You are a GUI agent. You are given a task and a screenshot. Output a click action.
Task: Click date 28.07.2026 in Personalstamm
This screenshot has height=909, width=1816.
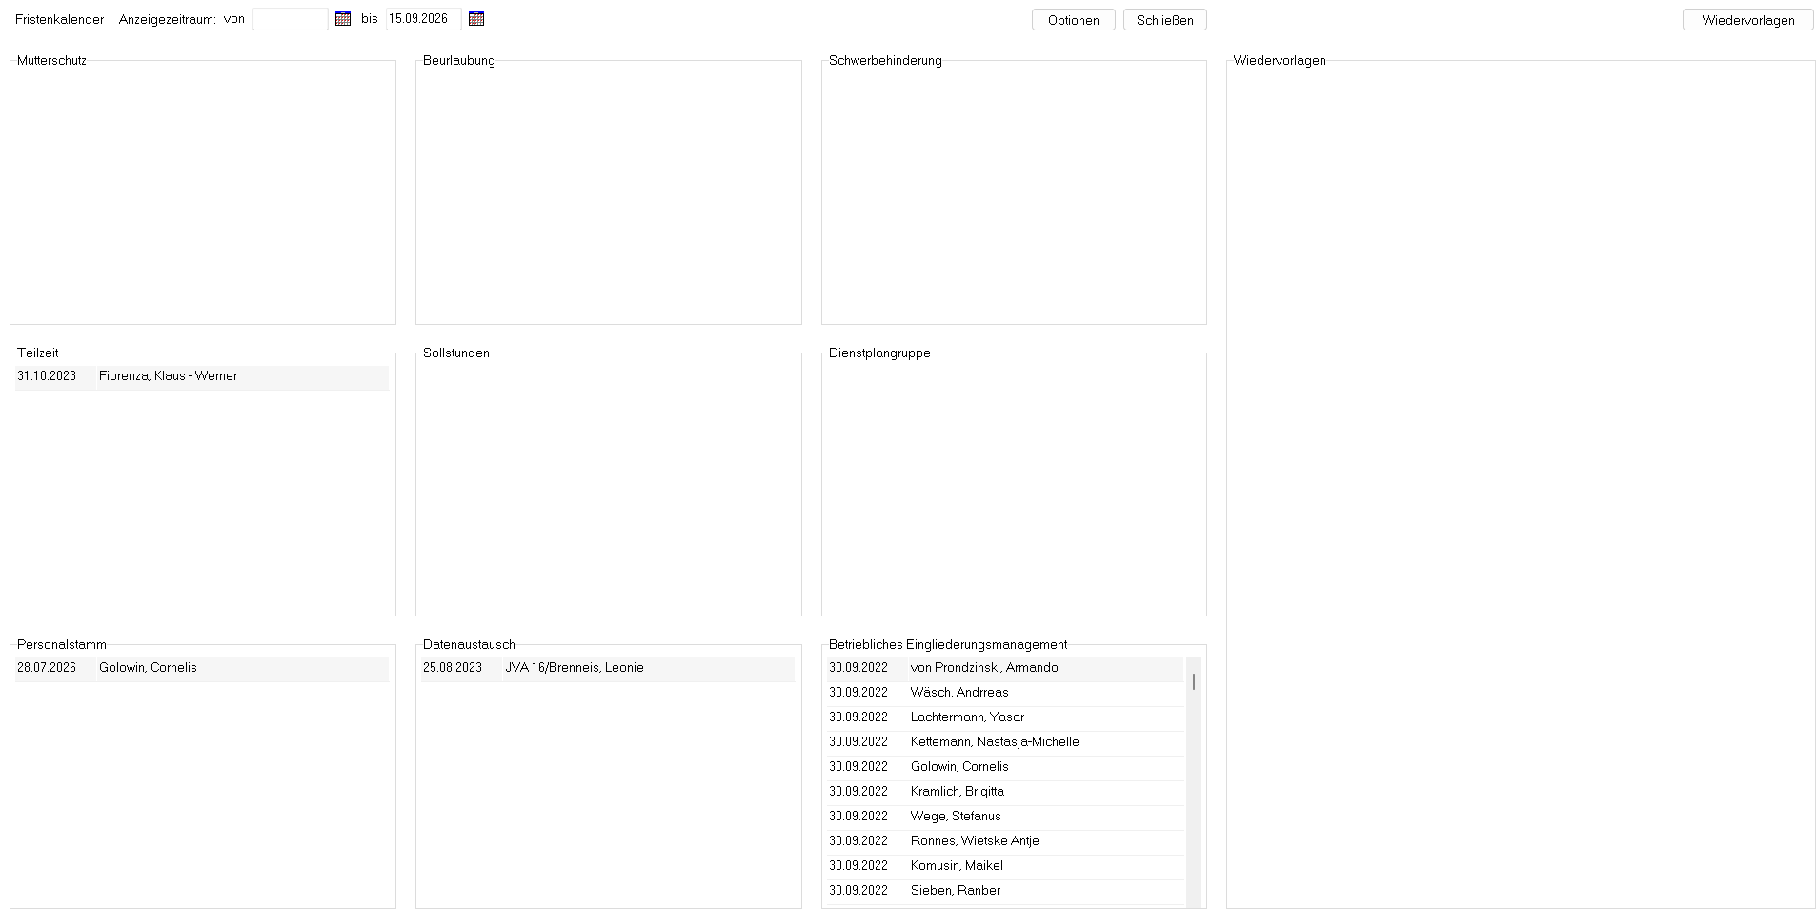pyautogui.click(x=47, y=668)
